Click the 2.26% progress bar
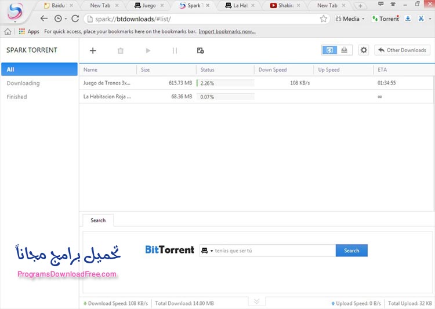 click(x=225, y=83)
